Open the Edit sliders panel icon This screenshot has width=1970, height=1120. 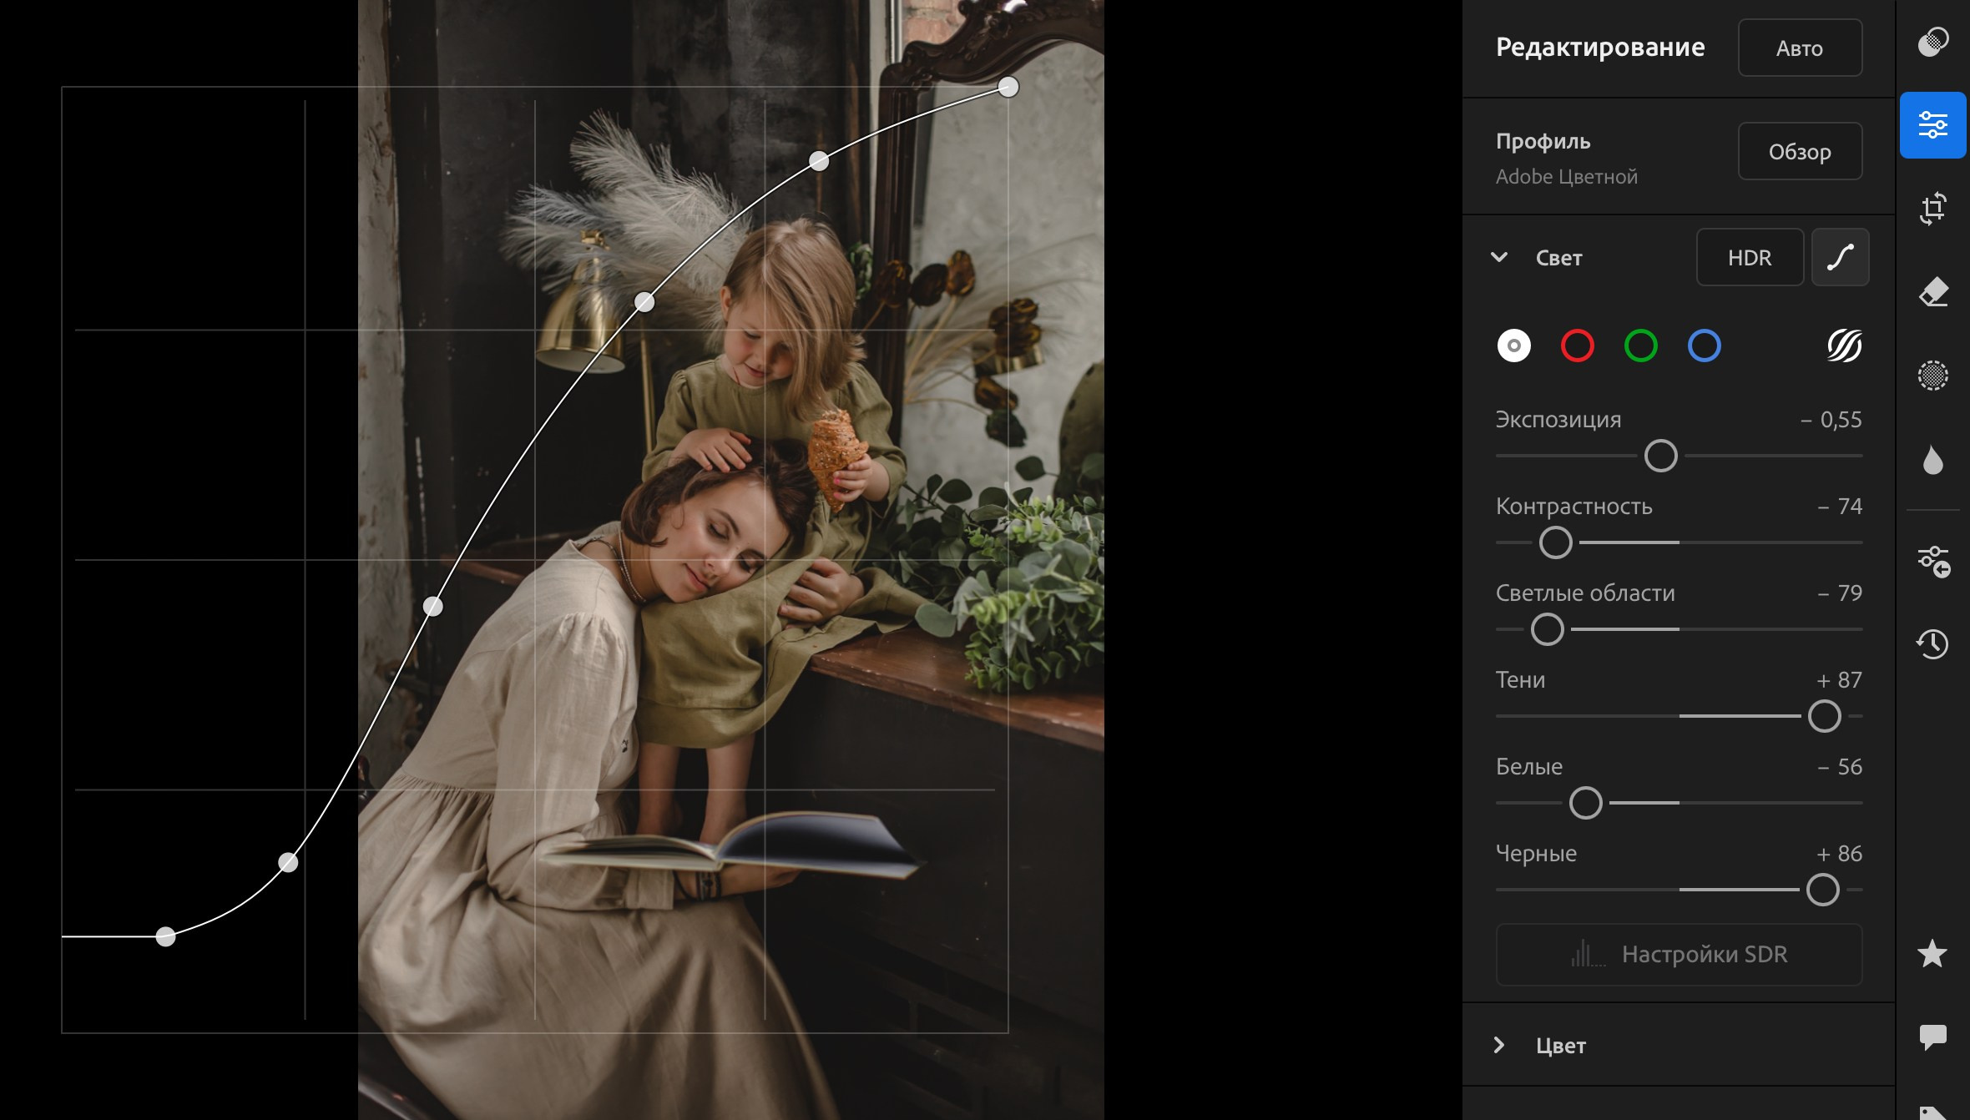1932,125
